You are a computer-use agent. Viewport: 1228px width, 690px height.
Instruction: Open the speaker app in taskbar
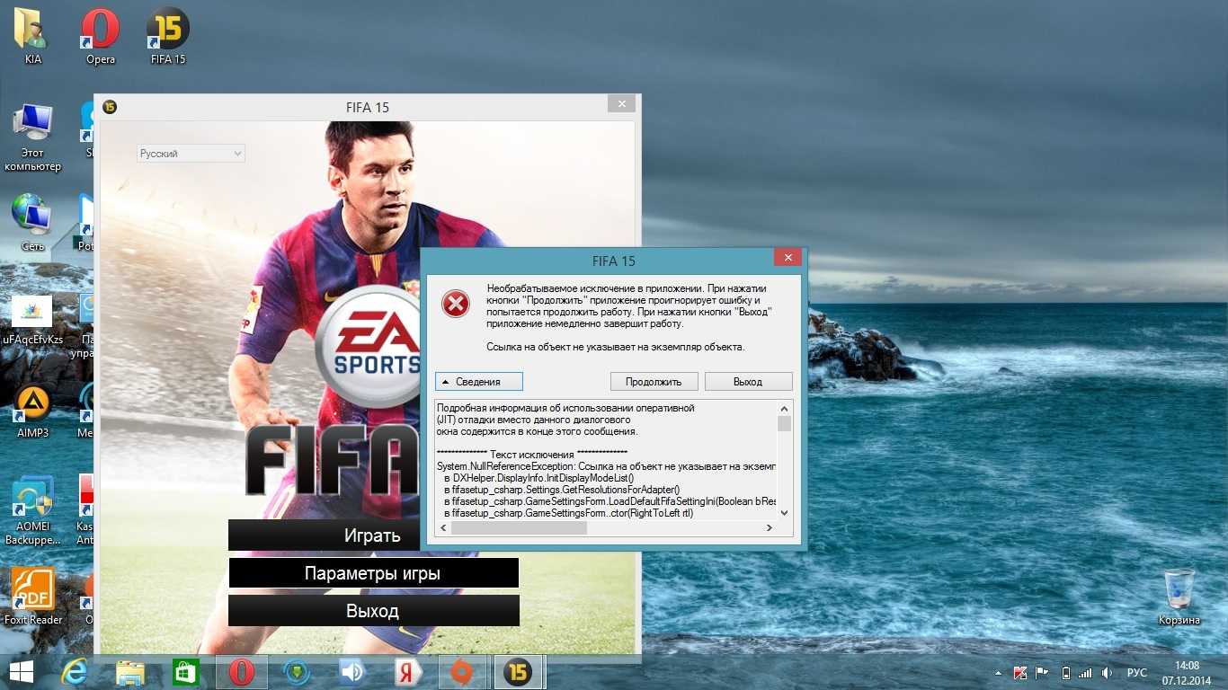point(352,672)
